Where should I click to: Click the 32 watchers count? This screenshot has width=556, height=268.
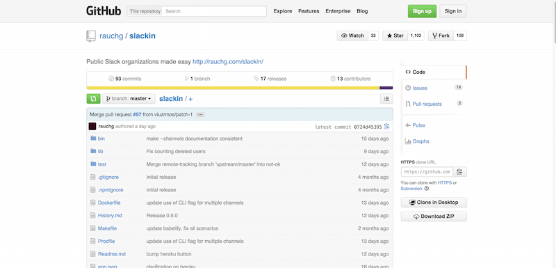[373, 36]
